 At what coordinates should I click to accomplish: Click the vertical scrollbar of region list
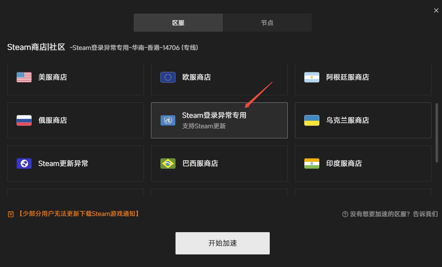[437, 133]
